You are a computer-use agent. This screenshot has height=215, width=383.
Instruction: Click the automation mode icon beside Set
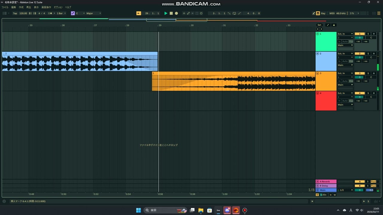pos(328,25)
